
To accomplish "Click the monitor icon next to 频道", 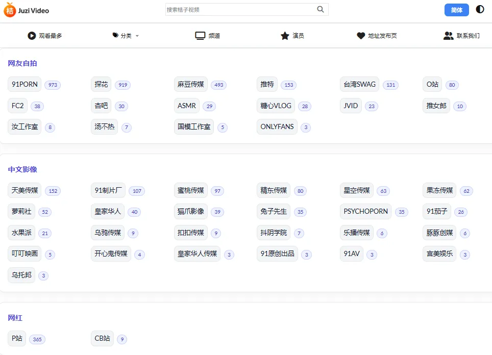I will pos(200,35).
